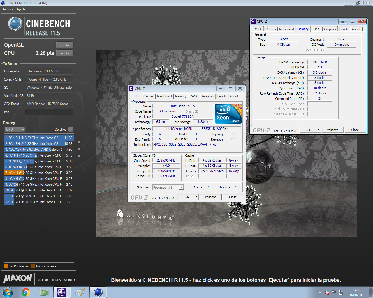Click the ranking panel resize grip
This screenshot has height=298, width=373.
pyautogui.click(x=79, y=149)
